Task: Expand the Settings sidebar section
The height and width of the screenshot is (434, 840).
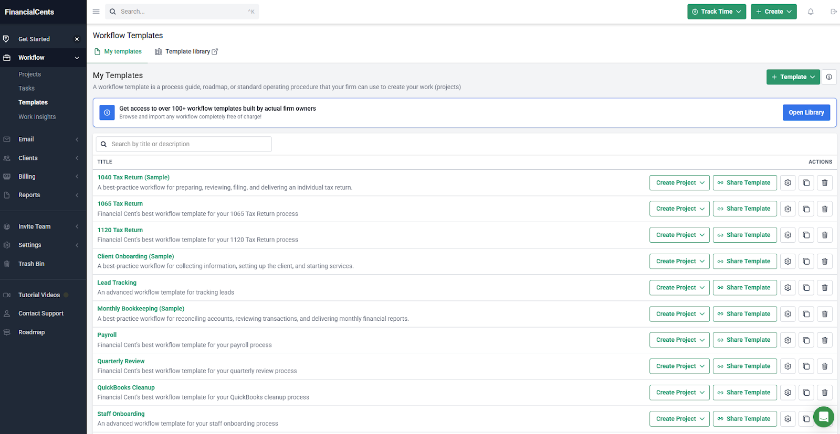Action: click(x=43, y=245)
